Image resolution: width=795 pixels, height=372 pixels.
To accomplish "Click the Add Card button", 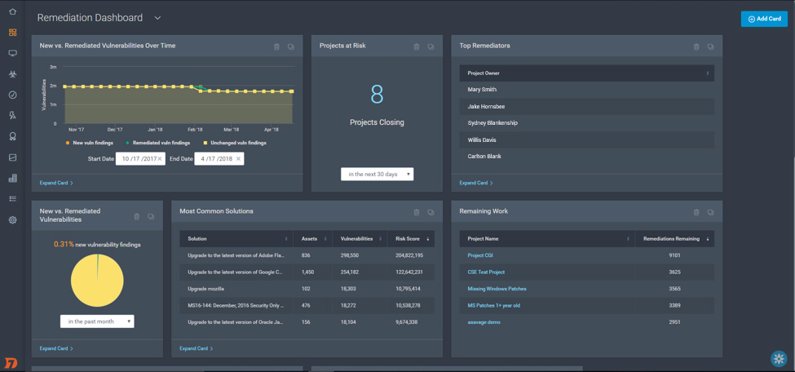I will [x=764, y=19].
